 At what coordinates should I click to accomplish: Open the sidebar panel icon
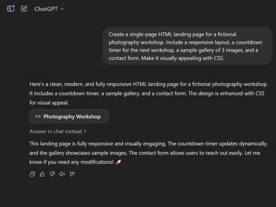10,9
